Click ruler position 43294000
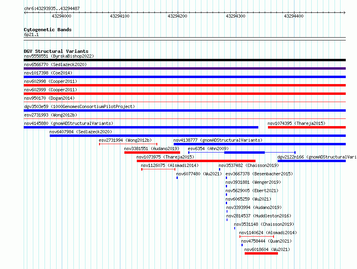 click(x=61, y=16)
